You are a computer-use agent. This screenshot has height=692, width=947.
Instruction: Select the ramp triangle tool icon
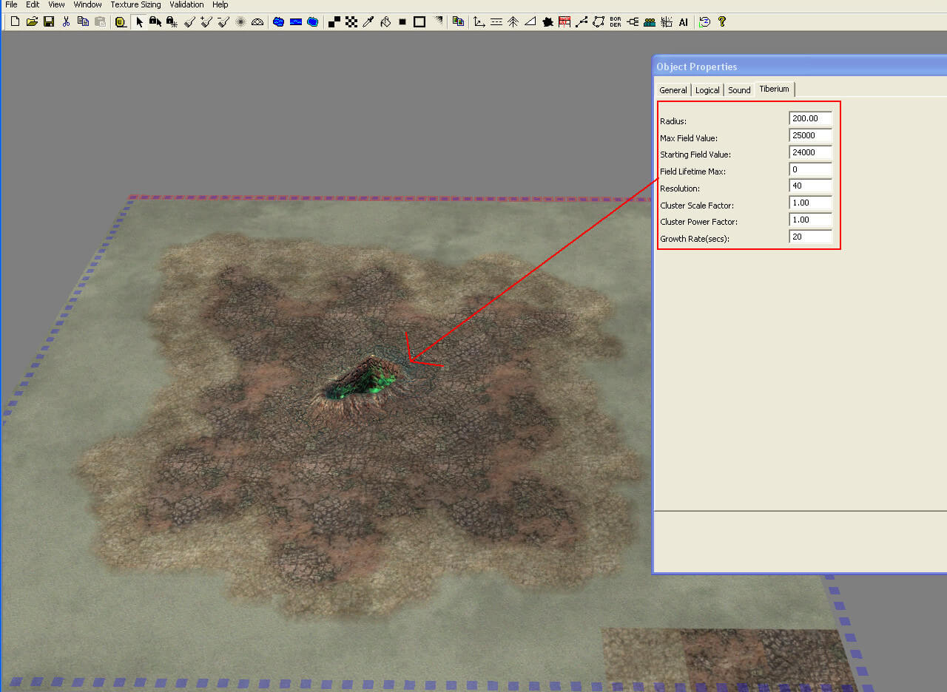coord(530,22)
